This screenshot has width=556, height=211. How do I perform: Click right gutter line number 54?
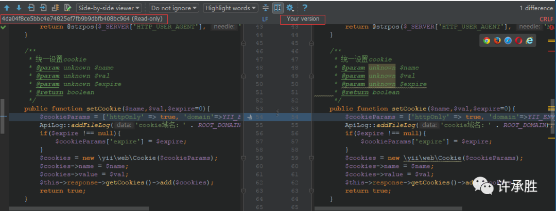[x=294, y=117]
